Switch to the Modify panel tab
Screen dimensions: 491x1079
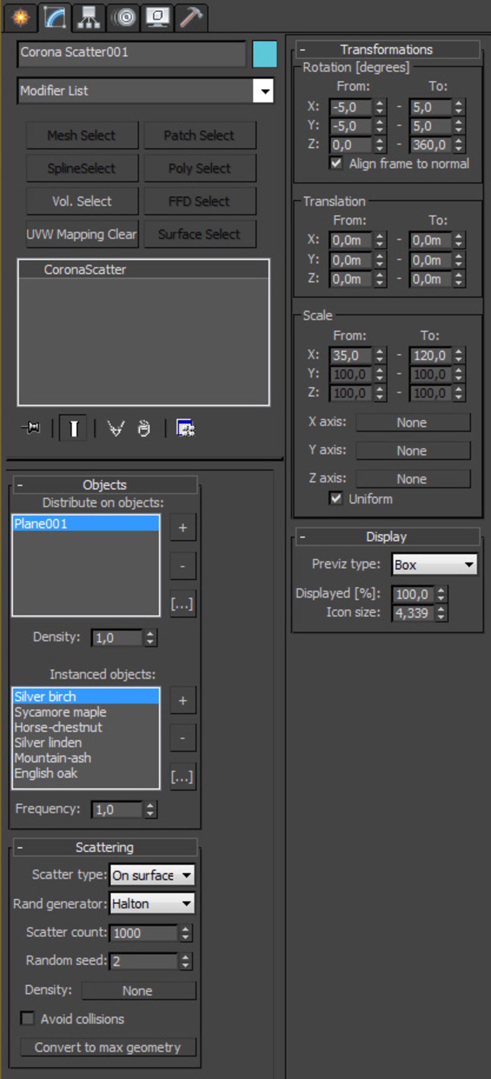pos(55,18)
